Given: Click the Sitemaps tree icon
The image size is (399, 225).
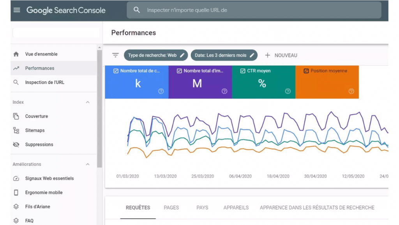Looking at the screenshot, I should (16, 130).
